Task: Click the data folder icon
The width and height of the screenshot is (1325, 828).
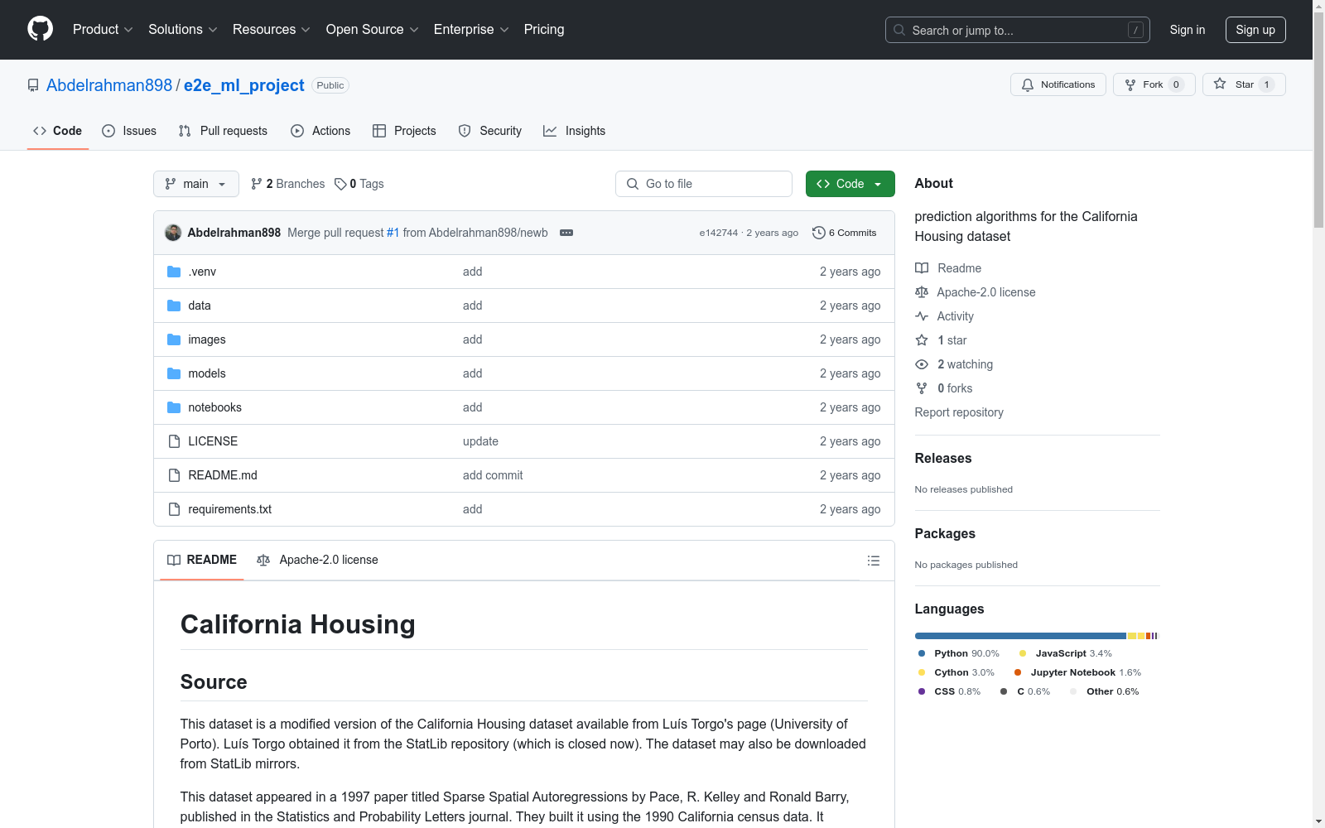Action: (174, 306)
